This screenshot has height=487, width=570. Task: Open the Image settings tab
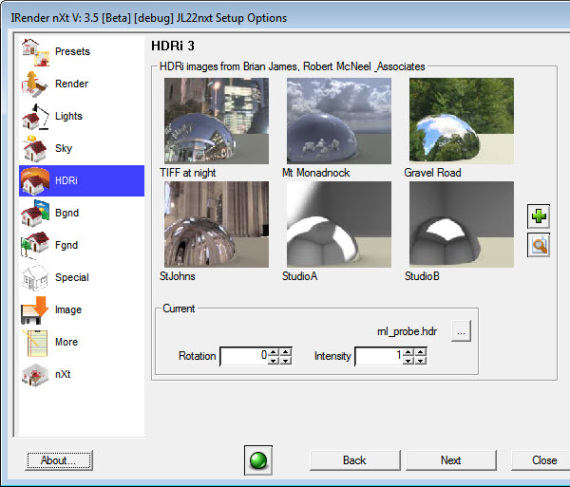68,309
